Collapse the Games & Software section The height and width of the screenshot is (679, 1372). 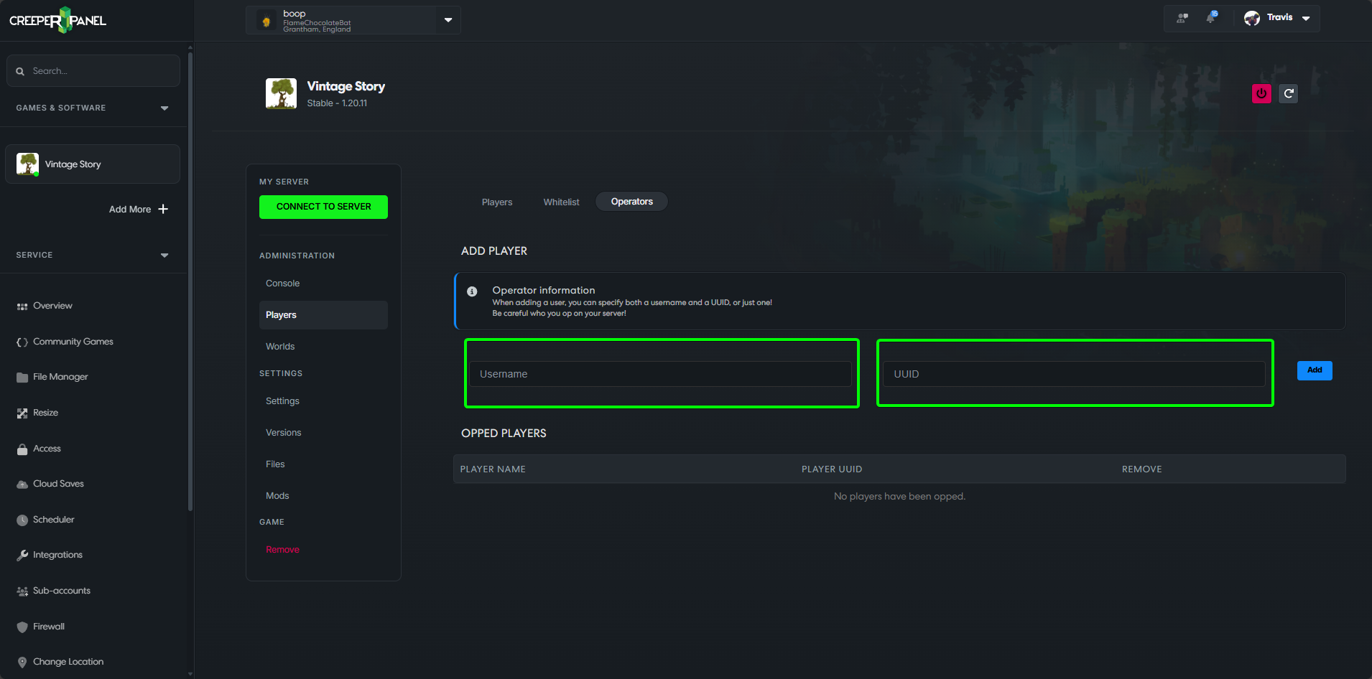pos(164,108)
